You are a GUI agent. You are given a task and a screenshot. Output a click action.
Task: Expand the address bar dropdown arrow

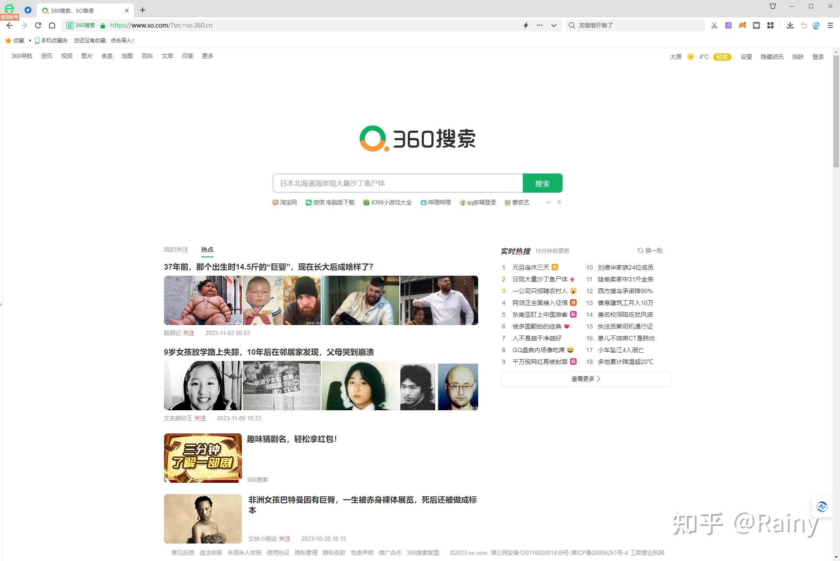point(554,25)
